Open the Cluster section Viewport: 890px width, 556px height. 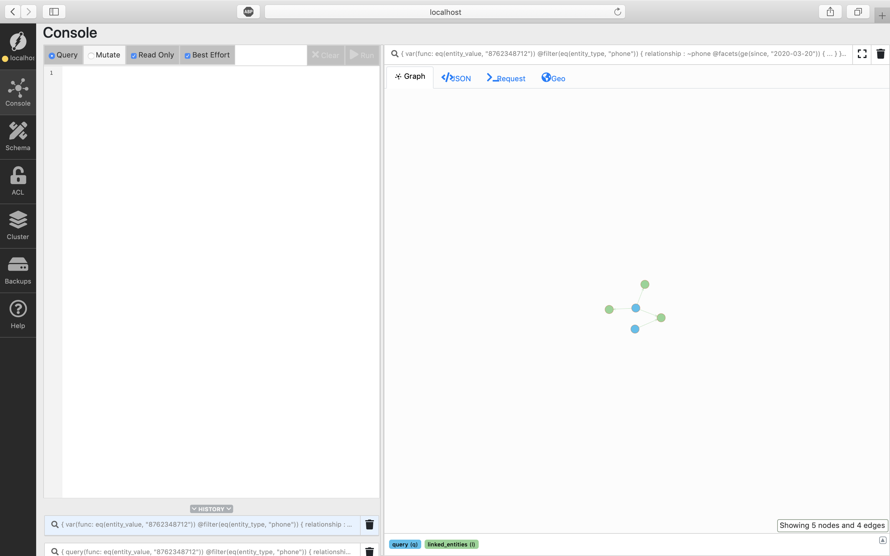coord(18,225)
